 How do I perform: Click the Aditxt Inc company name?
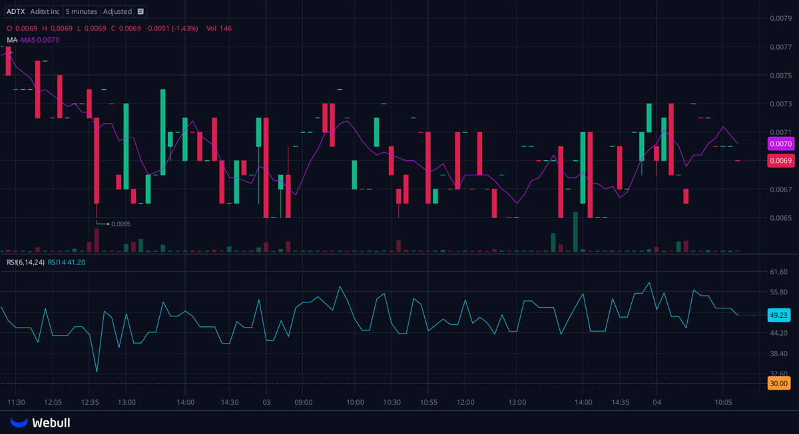tap(45, 11)
